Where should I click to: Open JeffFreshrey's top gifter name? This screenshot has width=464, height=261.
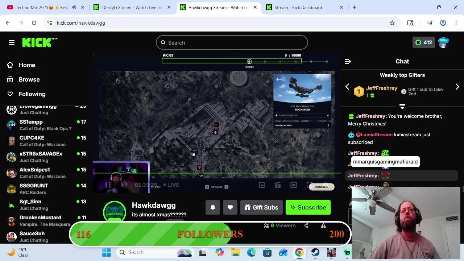[382, 88]
